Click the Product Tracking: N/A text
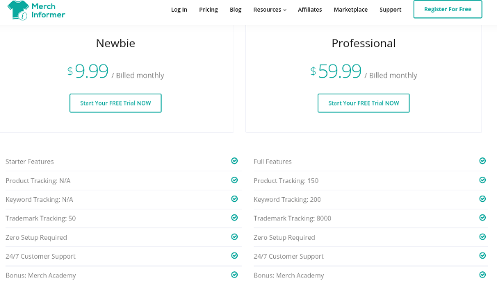This screenshot has height=283, width=497. pos(38,181)
